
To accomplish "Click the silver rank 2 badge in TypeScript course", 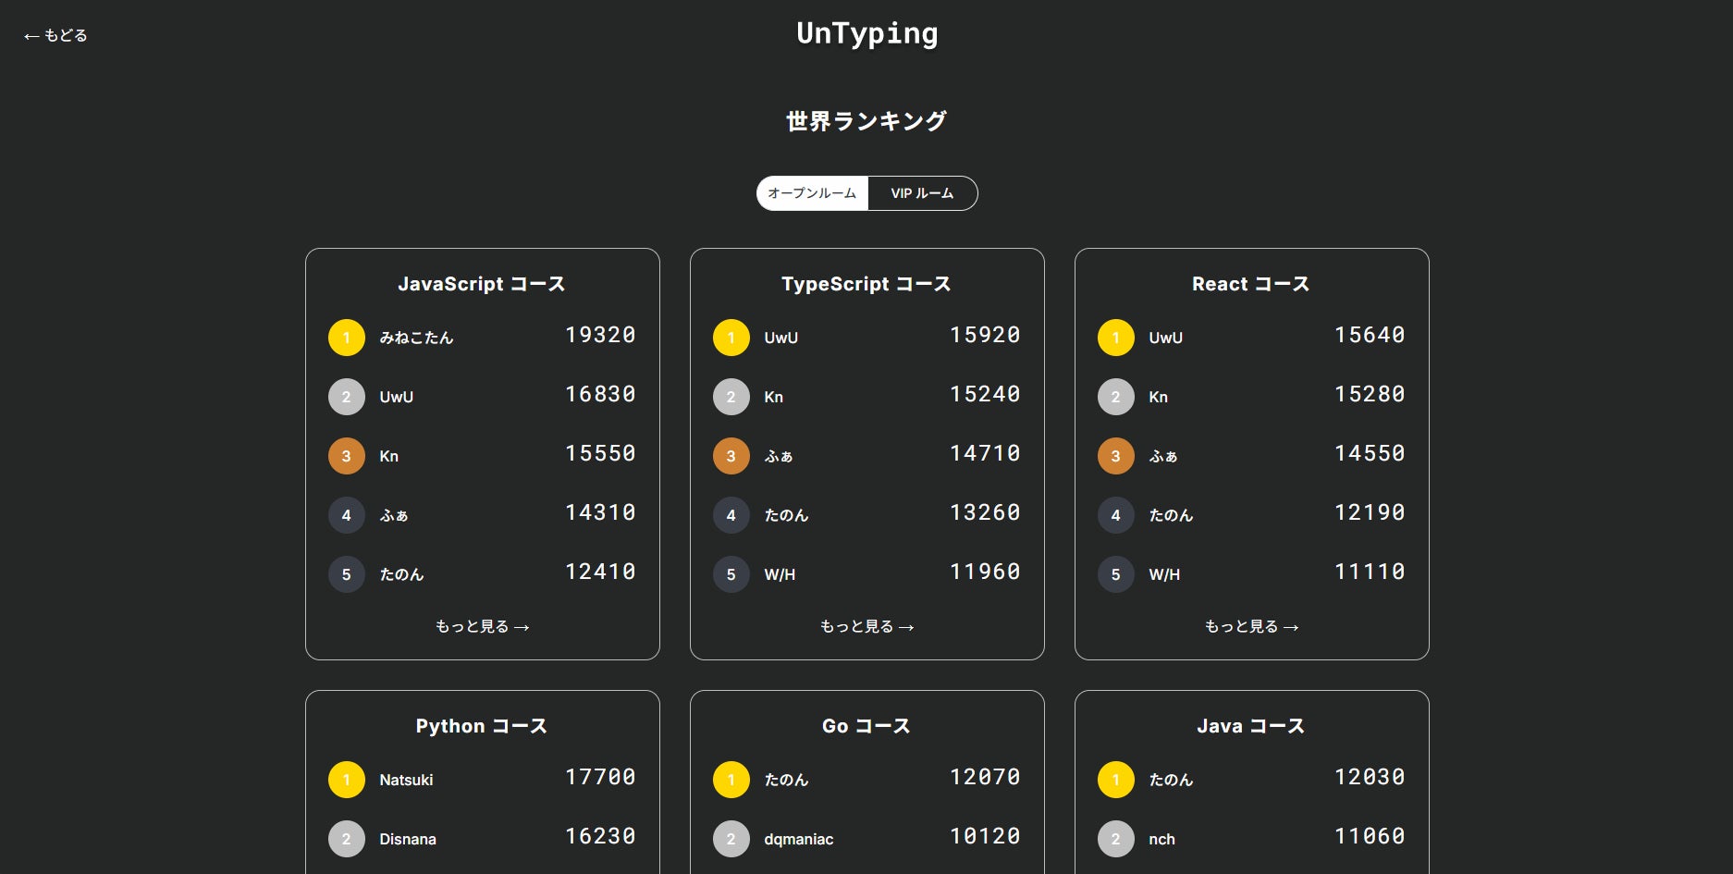I will tap(731, 397).
